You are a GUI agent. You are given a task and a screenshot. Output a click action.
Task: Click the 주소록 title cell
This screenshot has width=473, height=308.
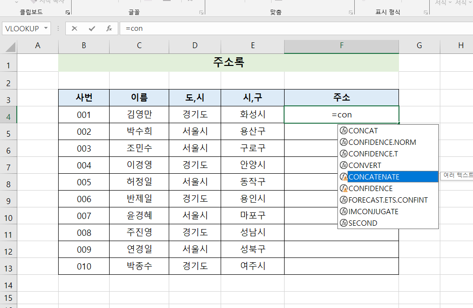tap(229, 63)
